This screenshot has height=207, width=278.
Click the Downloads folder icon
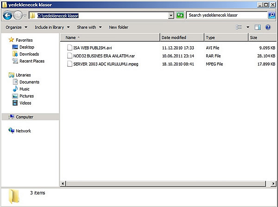15,54
